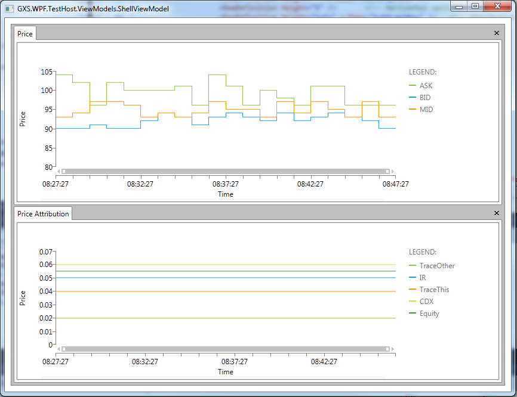
Task: Click the 80 value on Price axis
Action: pos(48,168)
